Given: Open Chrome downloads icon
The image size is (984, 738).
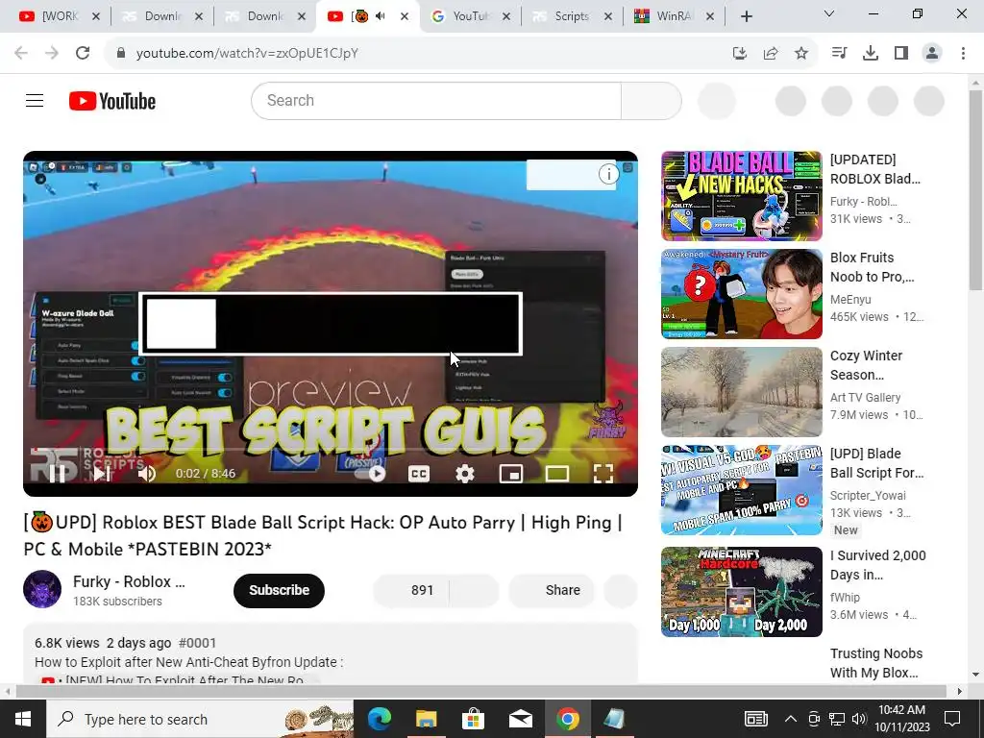Looking at the screenshot, I should tap(871, 53).
